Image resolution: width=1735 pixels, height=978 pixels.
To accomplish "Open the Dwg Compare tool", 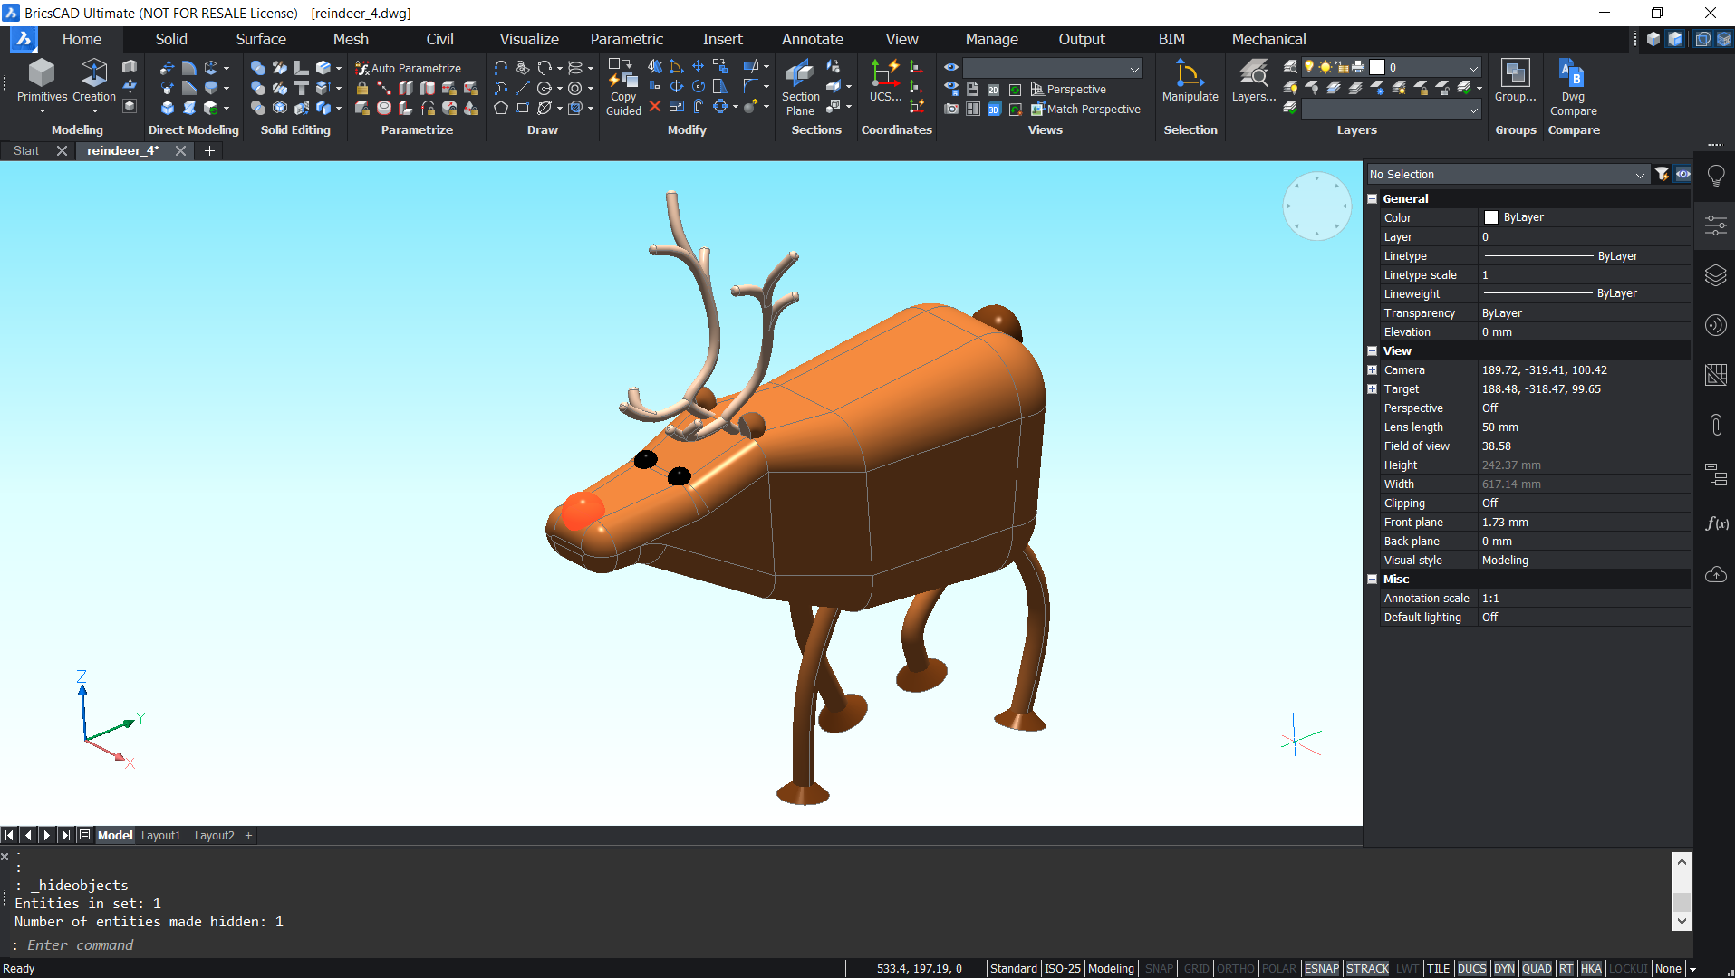I will (1572, 86).
